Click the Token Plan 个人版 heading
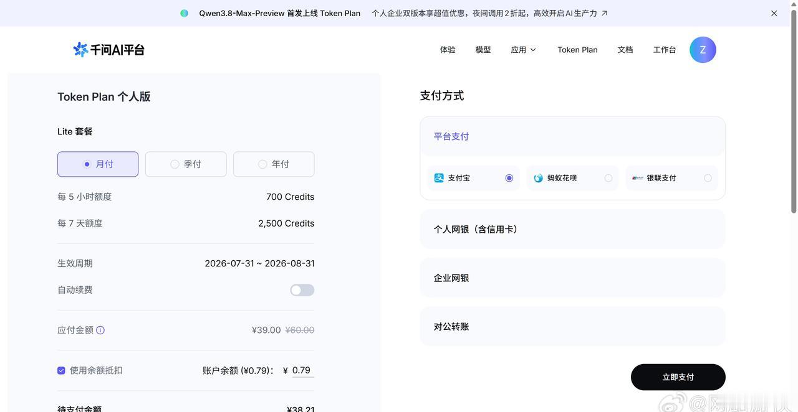The image size is (798, 412). [104, 96]
